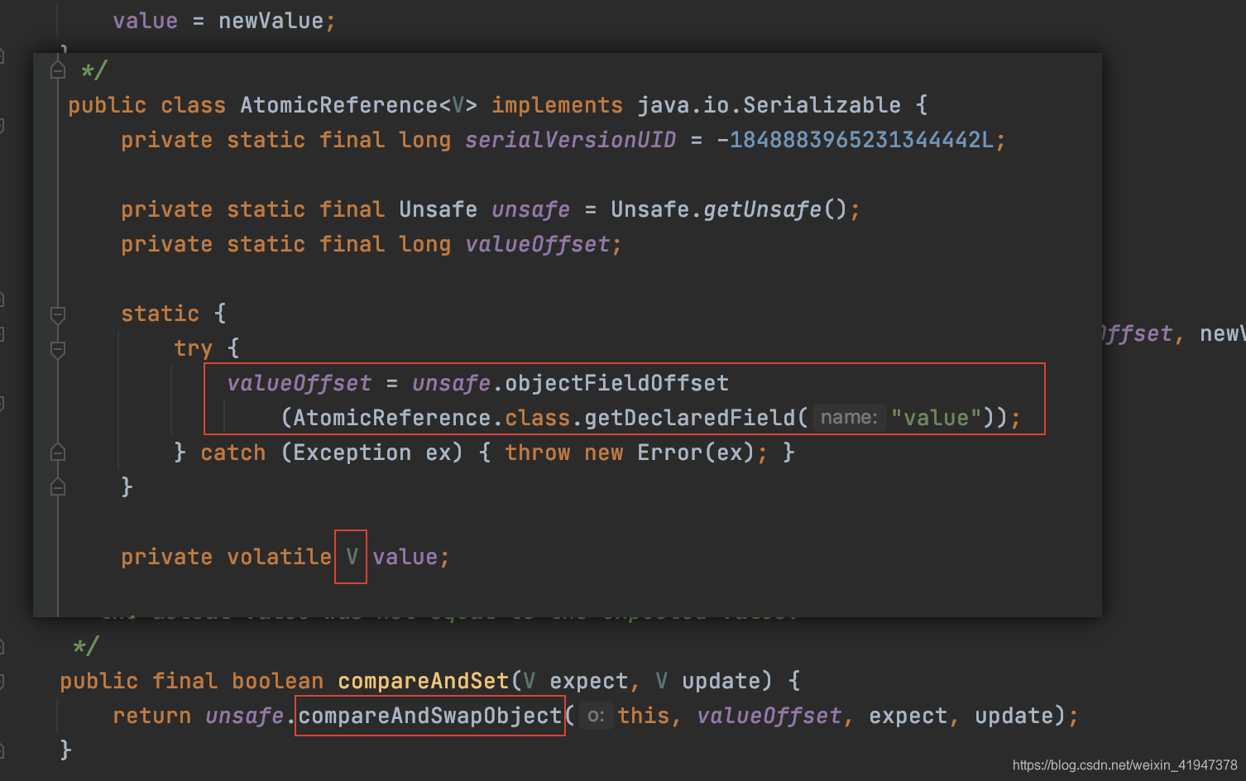Click the 'throw' keyword

[537, 453]
